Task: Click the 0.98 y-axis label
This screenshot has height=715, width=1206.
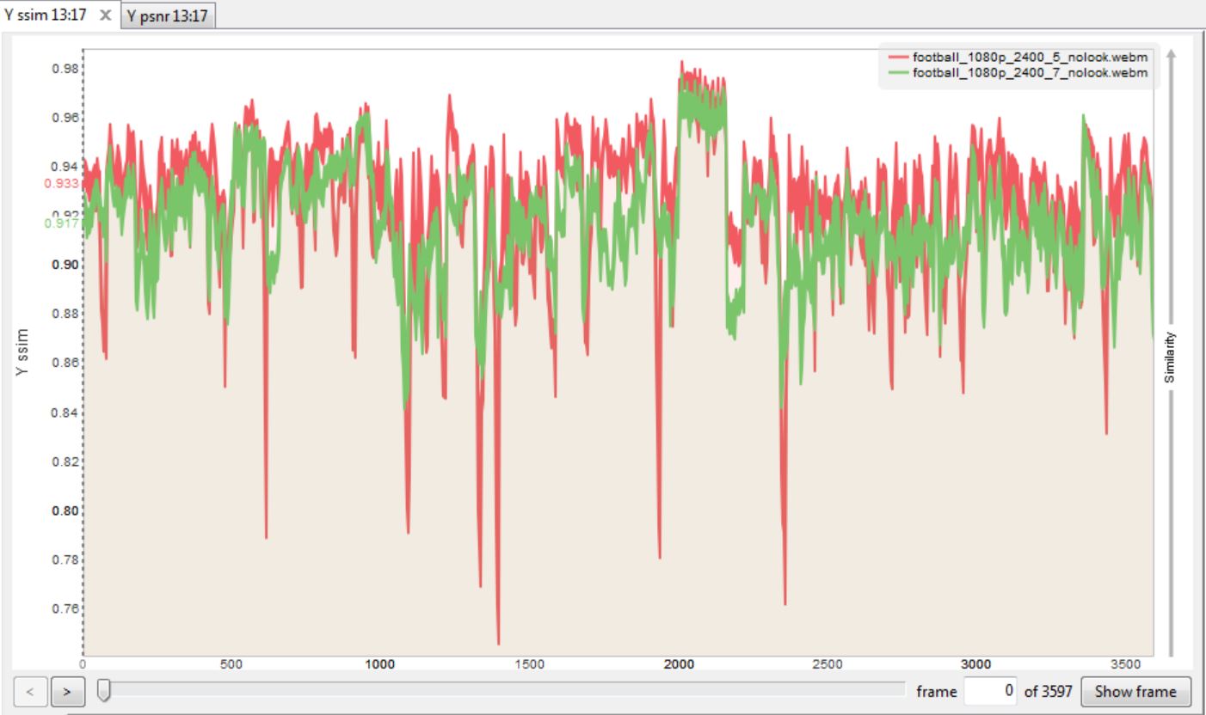Action: [x=66, y=69]
